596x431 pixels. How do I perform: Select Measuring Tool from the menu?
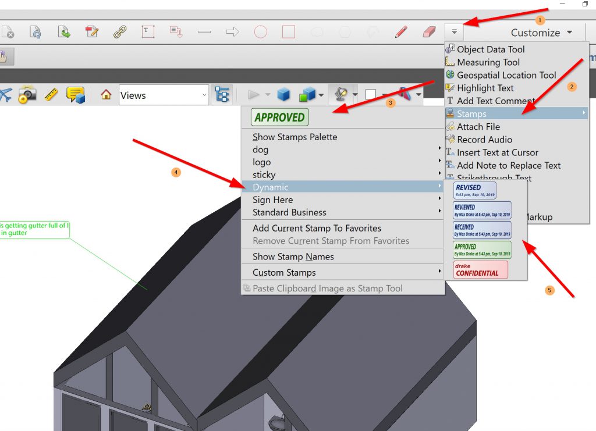(488, 62)
